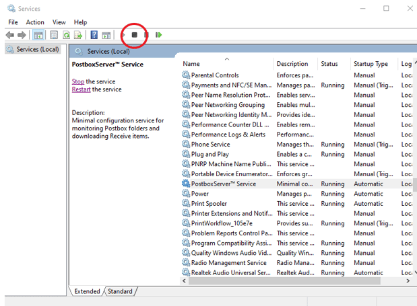Click the Restart the service link

pyautogui.click(x=81, y=89)
